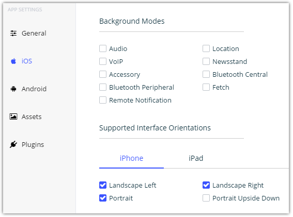The image size is (293, 217).
Task: Uncheck Landscape Left orientation
Action: click(x=103, y=185)
